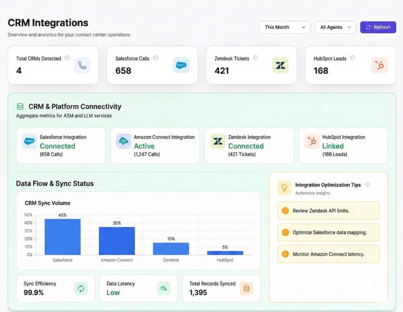Open the Review Zendesk API limits tip
Viewport: 403px width, 312px height.
(x=328, y=211)
